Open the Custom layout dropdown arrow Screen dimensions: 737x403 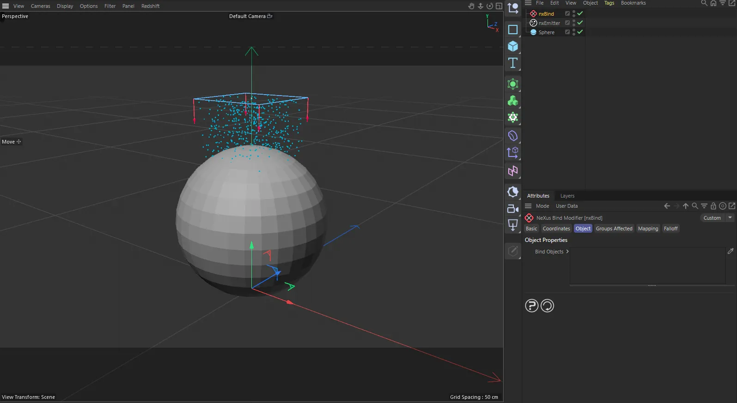coord(730,217)
